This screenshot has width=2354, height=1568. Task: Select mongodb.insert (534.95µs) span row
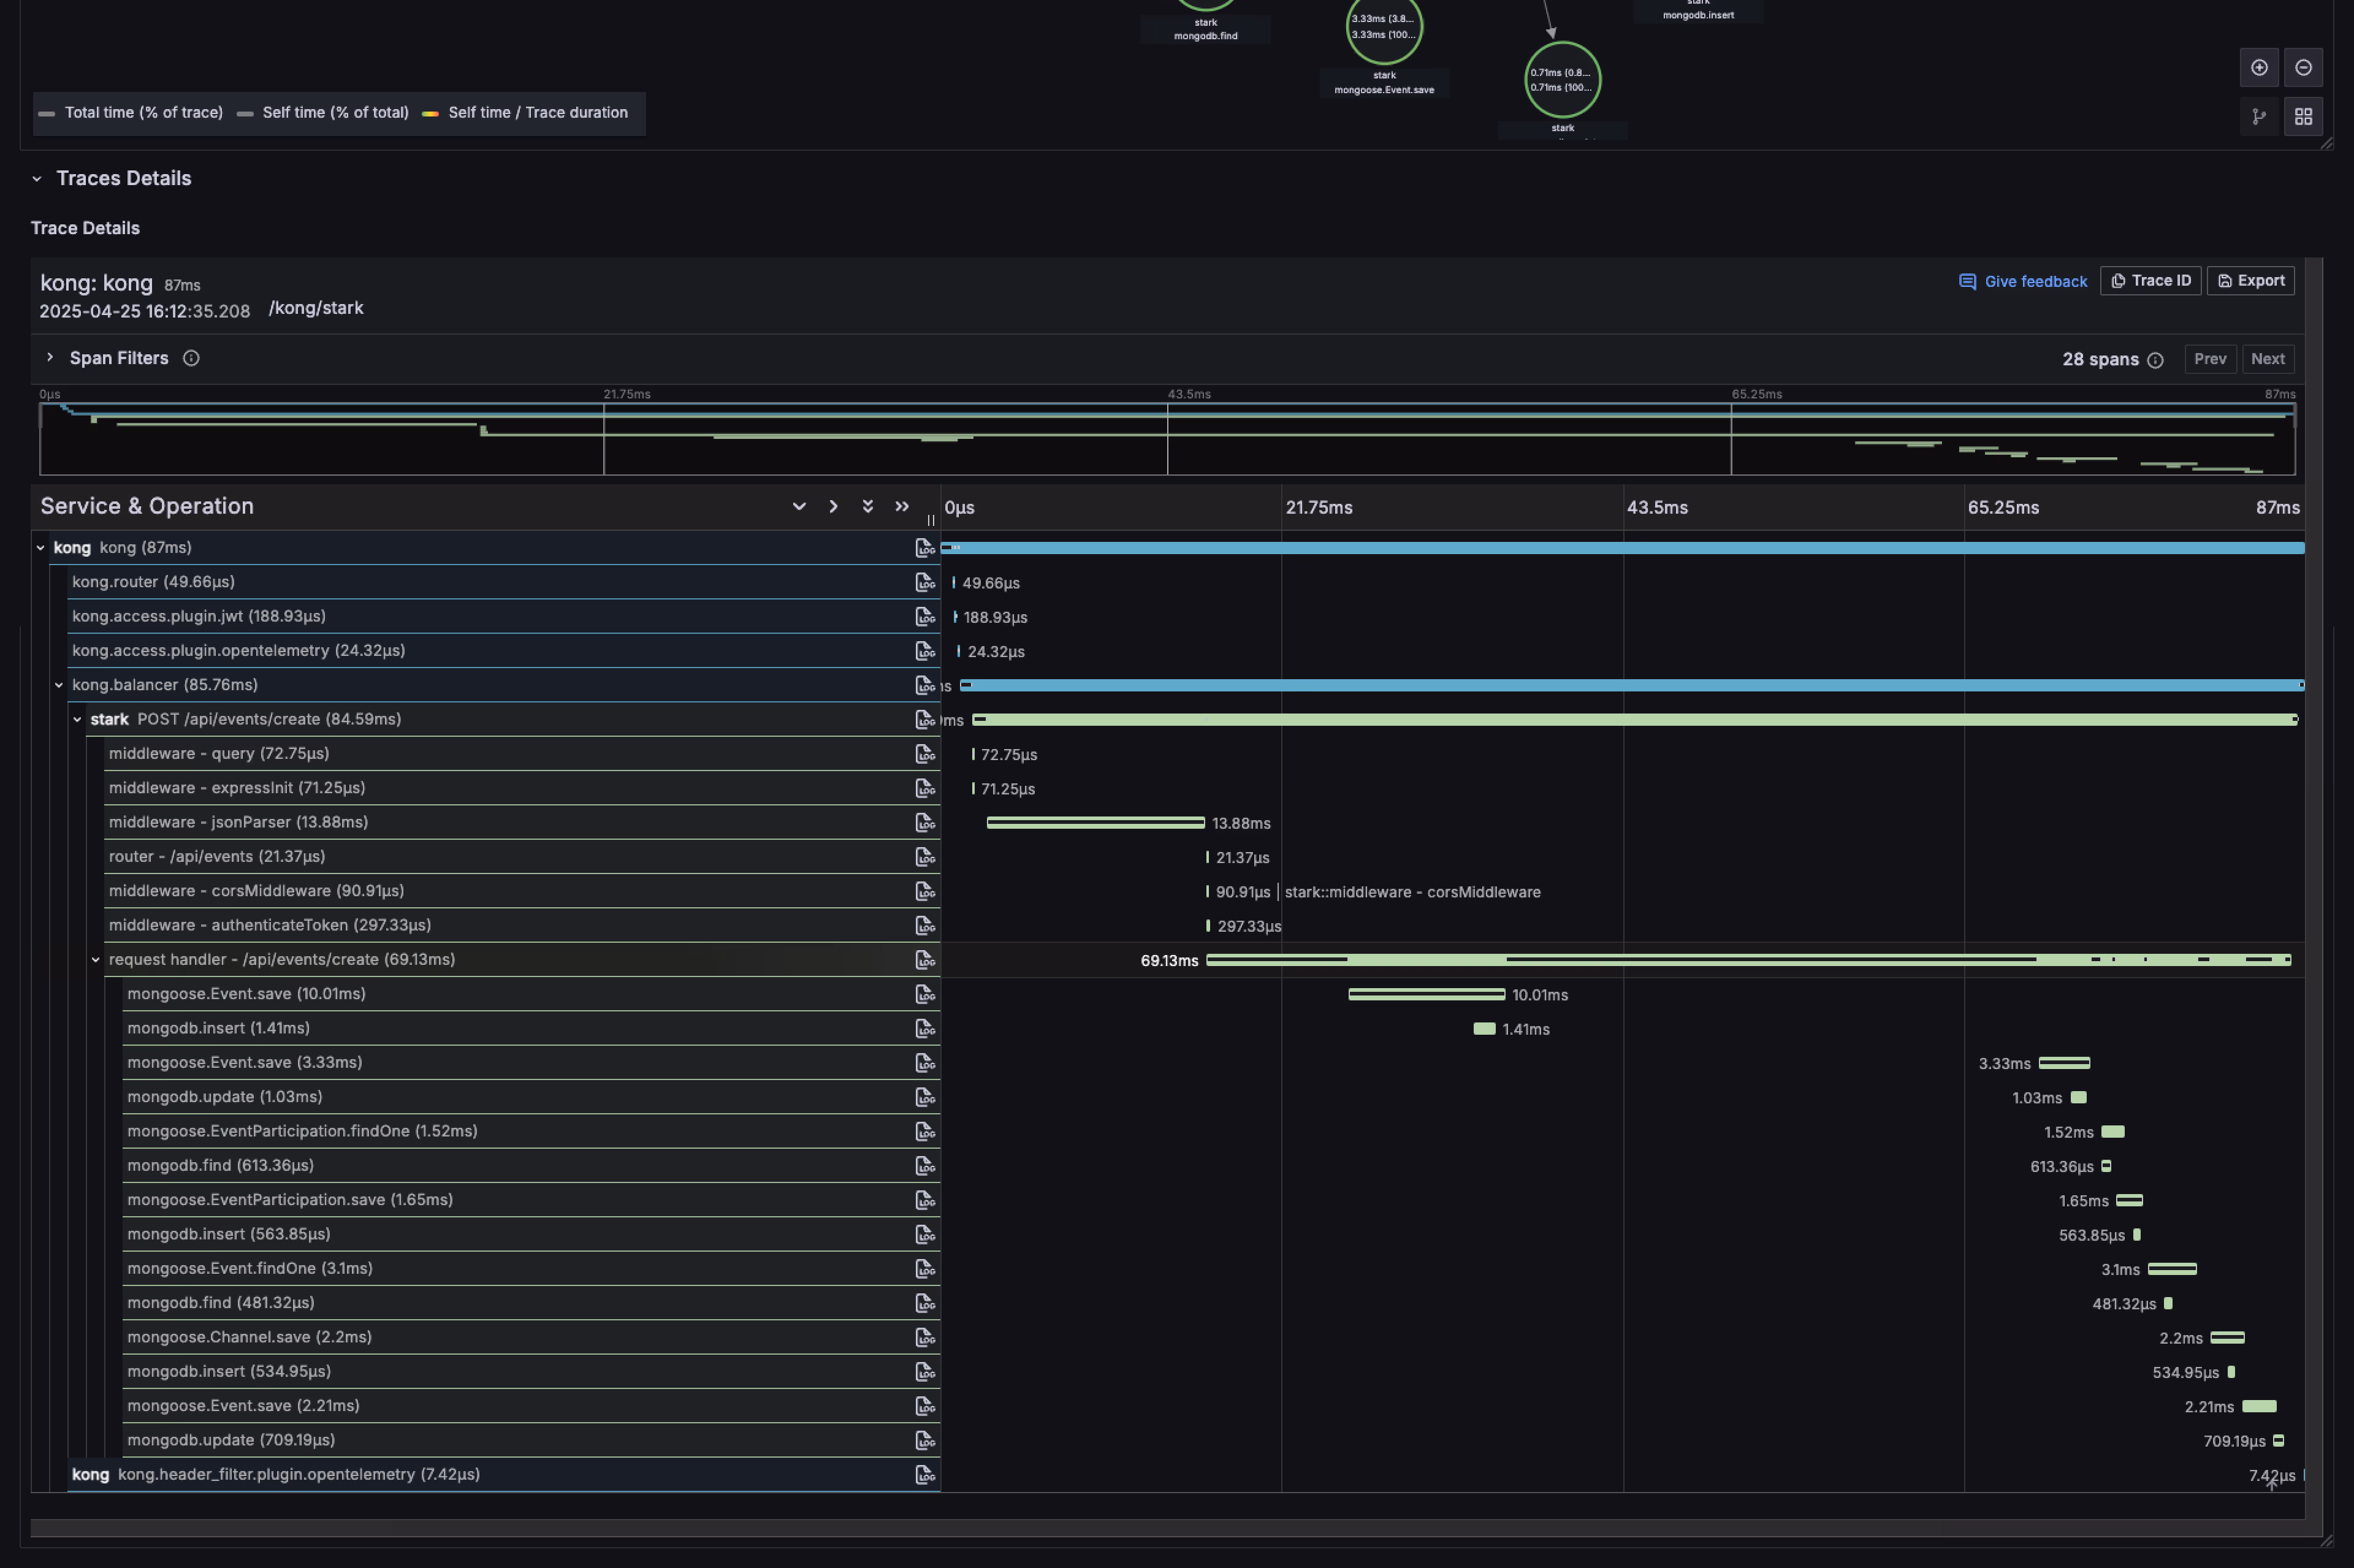[531, 1371]
